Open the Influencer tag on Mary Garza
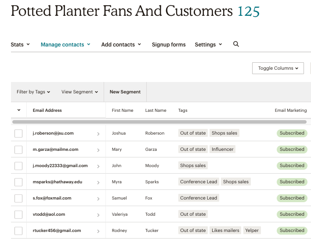Viewport: 311px width, 239px height. pos(222,150)
